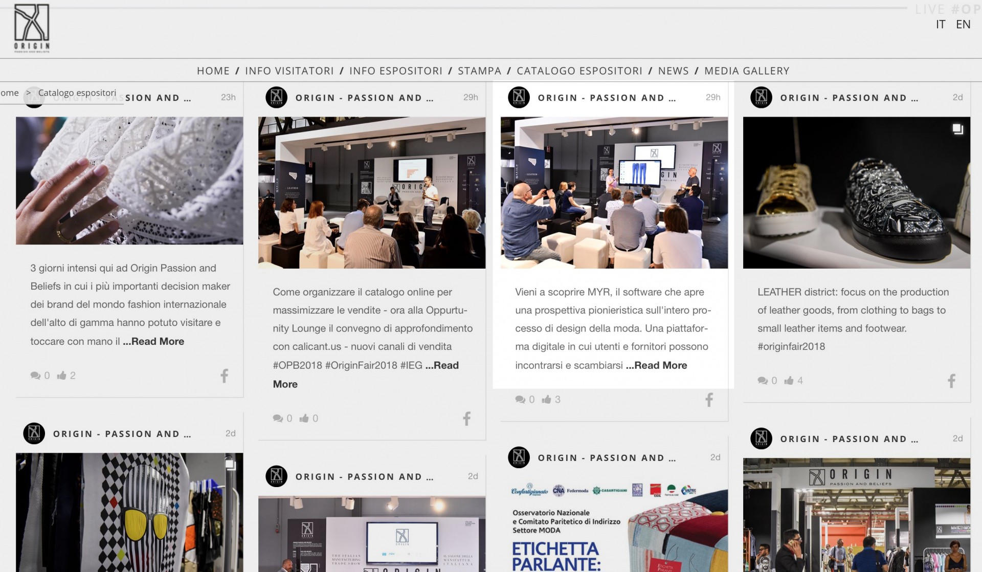Open the Etichetta Parlante post image

(x=614, y=527)
